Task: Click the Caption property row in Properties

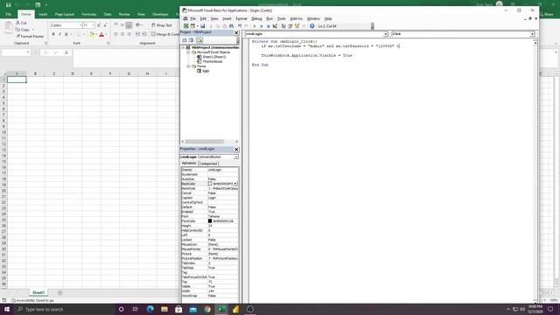Action: click(x=210, y=198)
